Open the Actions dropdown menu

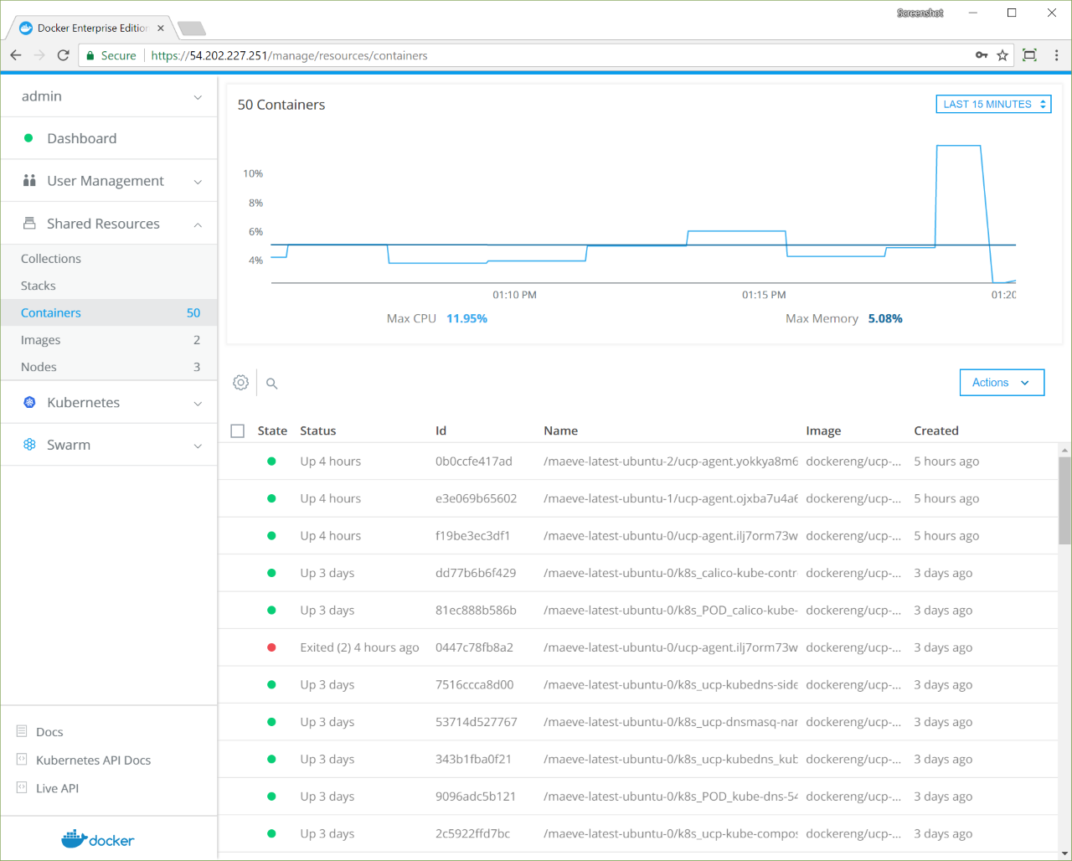coord(1002,383)
